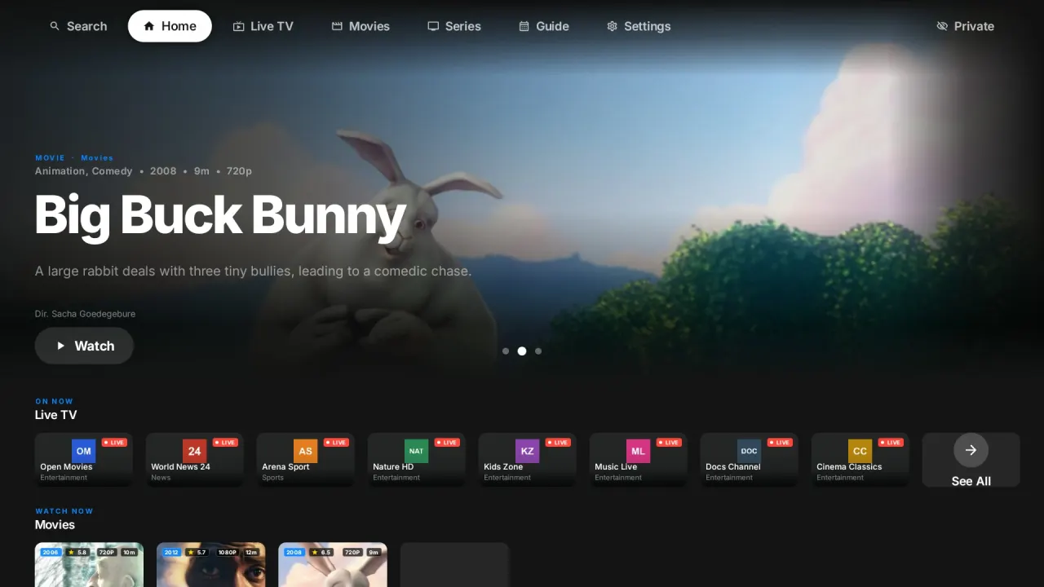The height and width of the screenshot is (587, 1044).
Task: Select the third carousel dot
Action: point(538,351)
